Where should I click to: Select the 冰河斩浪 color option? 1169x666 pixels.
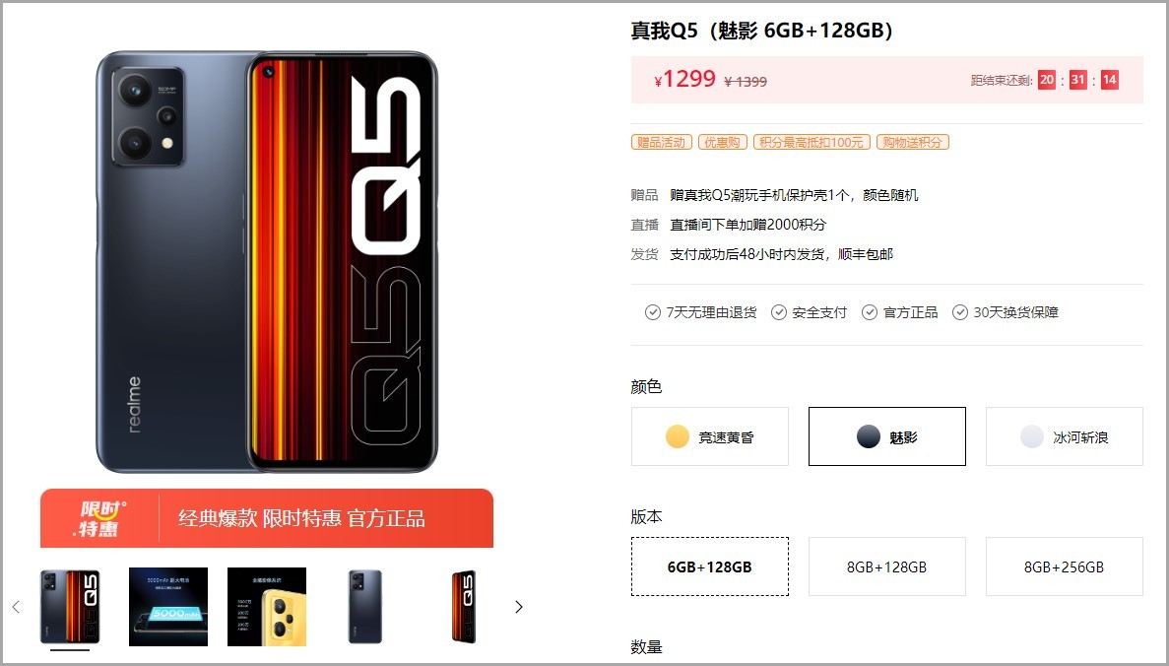[1064, 436]
